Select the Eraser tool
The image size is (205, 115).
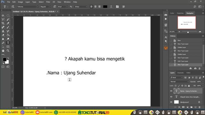[x=3, y=35]
